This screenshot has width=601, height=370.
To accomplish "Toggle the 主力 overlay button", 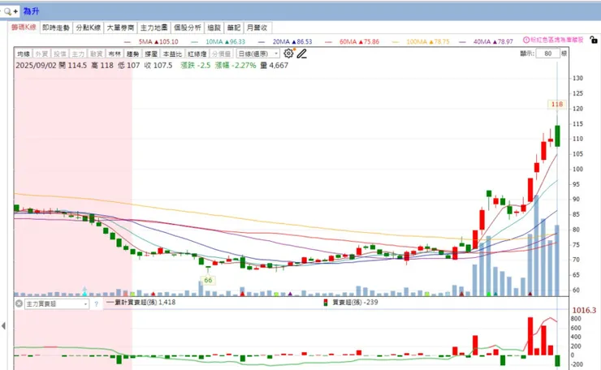I will click(x=78, y=54).
